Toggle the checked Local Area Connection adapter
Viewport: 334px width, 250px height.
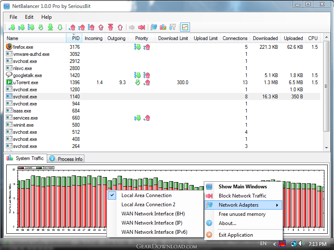tap(155, 195)
